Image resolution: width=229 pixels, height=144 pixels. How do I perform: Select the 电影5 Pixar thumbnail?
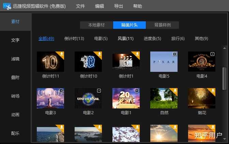164,62
